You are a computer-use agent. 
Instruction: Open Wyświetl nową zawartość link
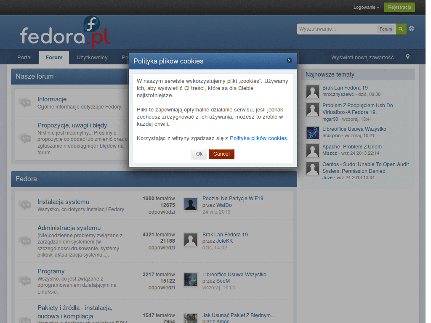click(x=362, y=58)
